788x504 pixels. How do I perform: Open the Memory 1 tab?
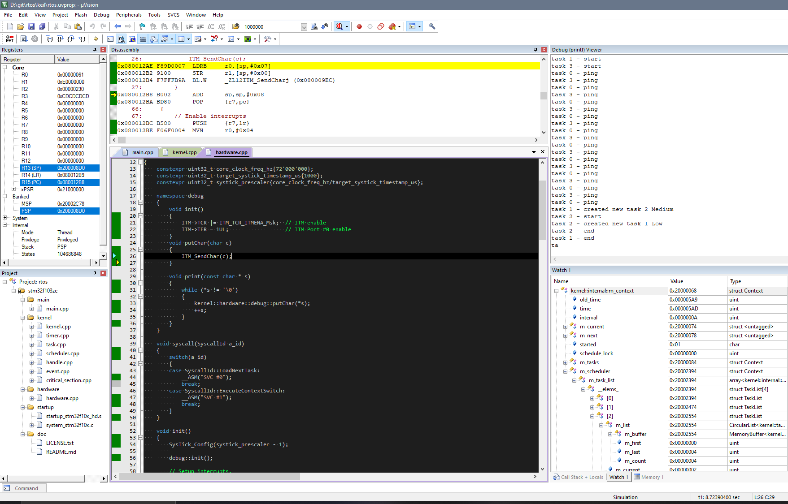click(649, 477)
